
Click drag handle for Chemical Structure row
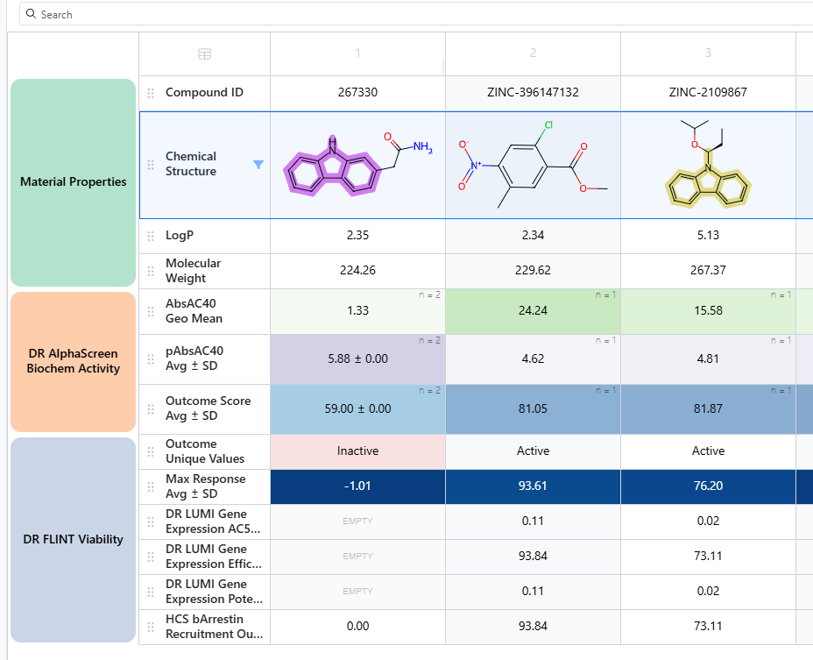[151, 165]
